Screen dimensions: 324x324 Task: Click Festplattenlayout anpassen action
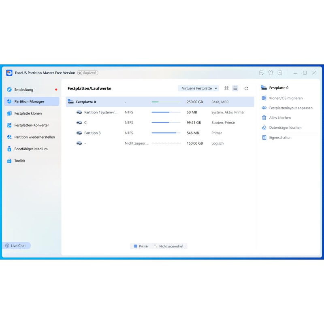tap(290, 108)
